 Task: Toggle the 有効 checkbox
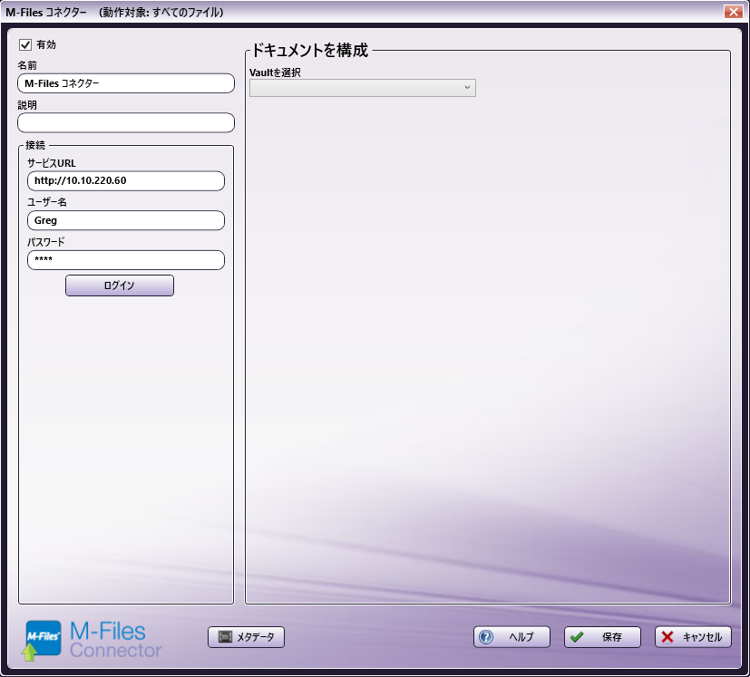[25, 45]
